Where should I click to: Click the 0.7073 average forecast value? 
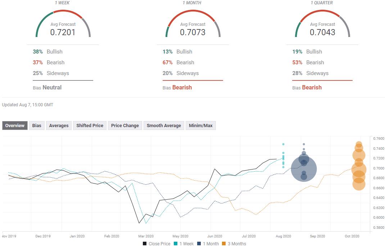[192, 32]
